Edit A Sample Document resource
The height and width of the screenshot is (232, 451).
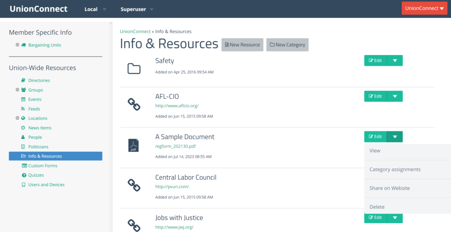point(375,137)
